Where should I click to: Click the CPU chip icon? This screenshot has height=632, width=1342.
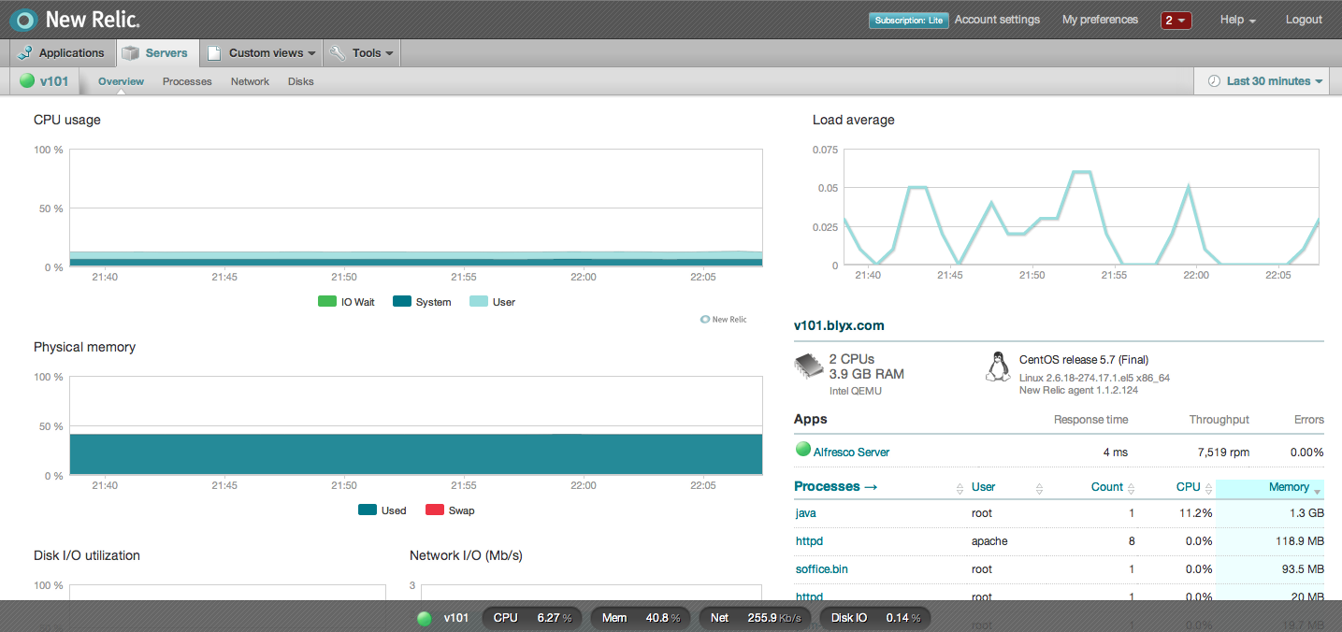click(x=808, y=366)
